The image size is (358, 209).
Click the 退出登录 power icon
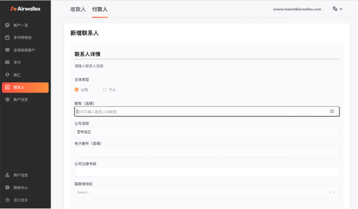7,200
